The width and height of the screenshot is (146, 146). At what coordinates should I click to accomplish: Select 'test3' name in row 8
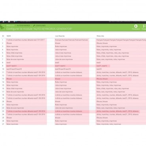point(8,63)
